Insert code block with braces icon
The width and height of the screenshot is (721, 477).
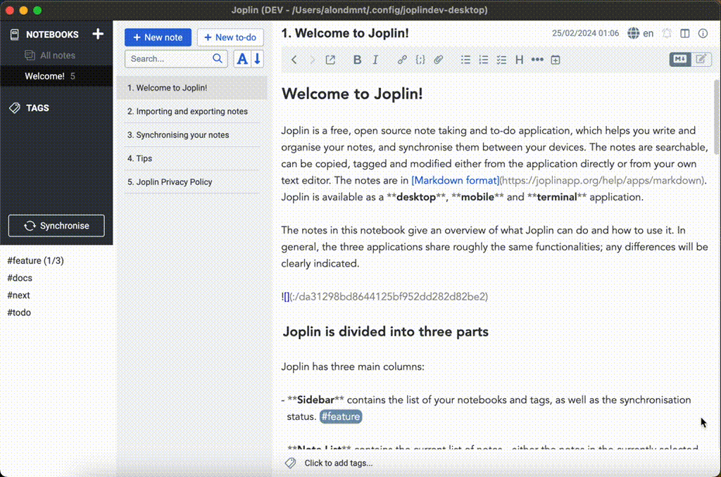tap(420, 60)
